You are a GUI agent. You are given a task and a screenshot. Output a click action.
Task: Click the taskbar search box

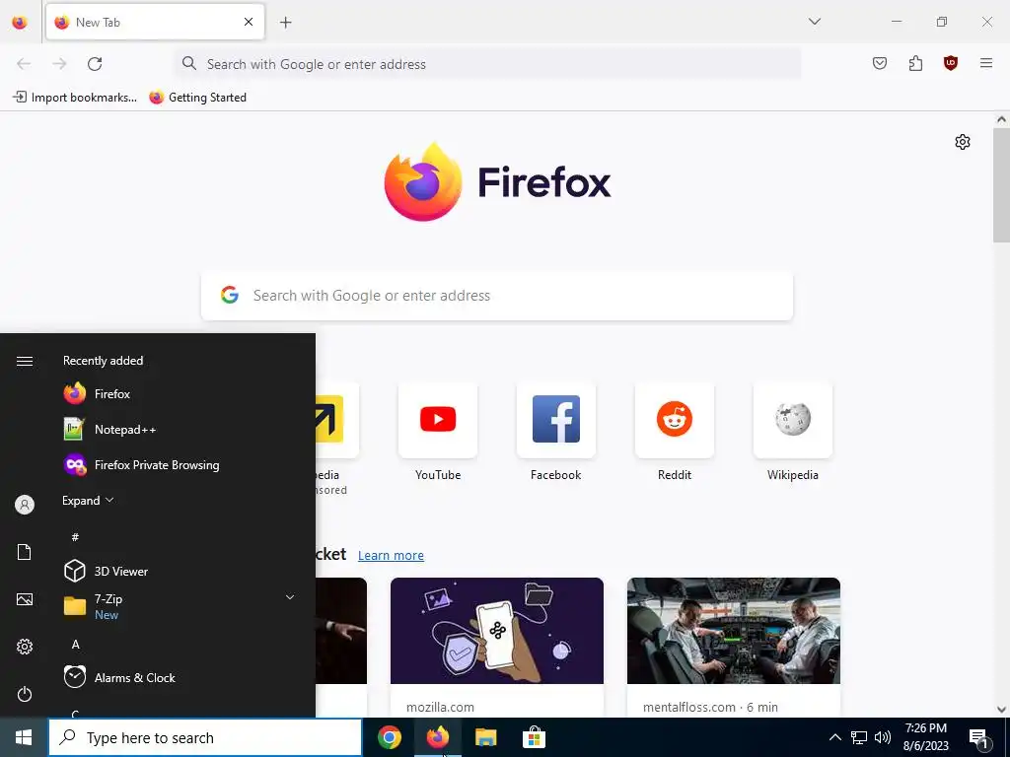click(x=205, y=737)
